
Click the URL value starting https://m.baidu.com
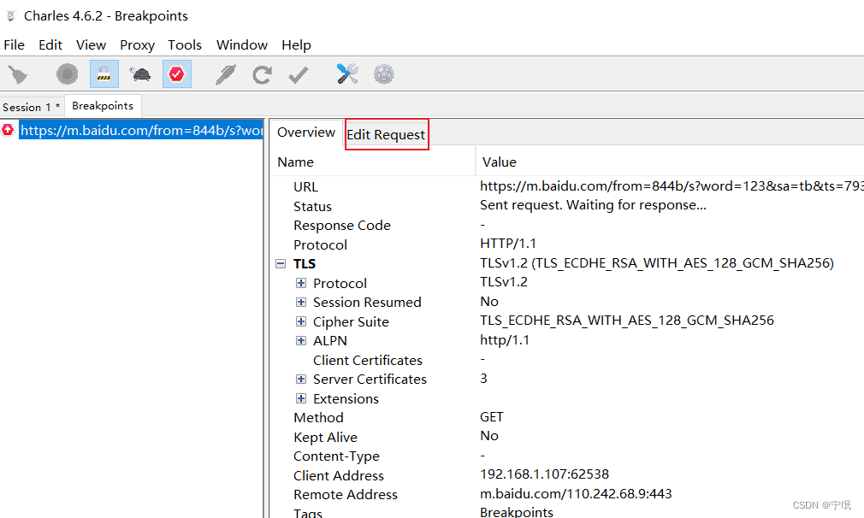[x=672, y=186]
